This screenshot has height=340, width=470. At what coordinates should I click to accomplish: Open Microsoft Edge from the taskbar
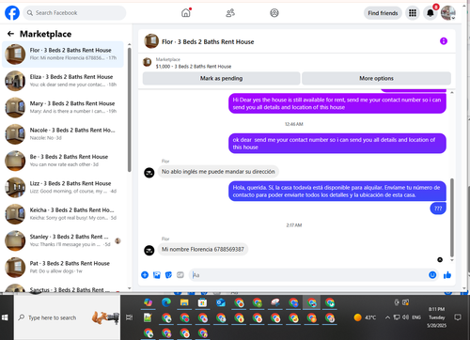(x=166, y=302)
